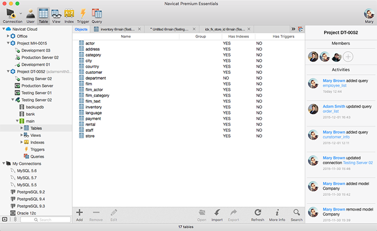
Task: Collapse the expanded Testing Server 02 connection
Action: [x=12, y=100]
